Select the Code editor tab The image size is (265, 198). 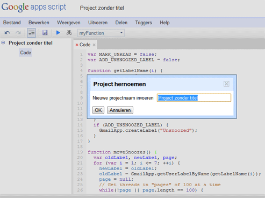pos(85,45)
